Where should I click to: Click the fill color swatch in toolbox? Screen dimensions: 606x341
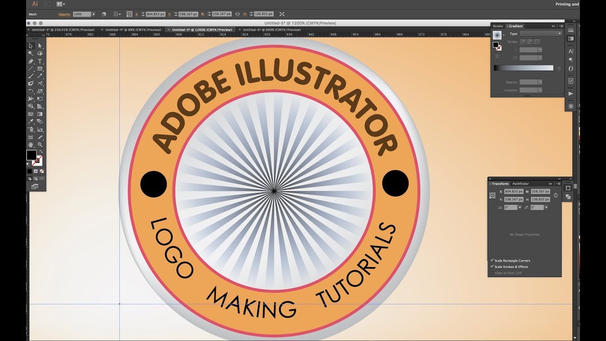(x=31, y=155)
